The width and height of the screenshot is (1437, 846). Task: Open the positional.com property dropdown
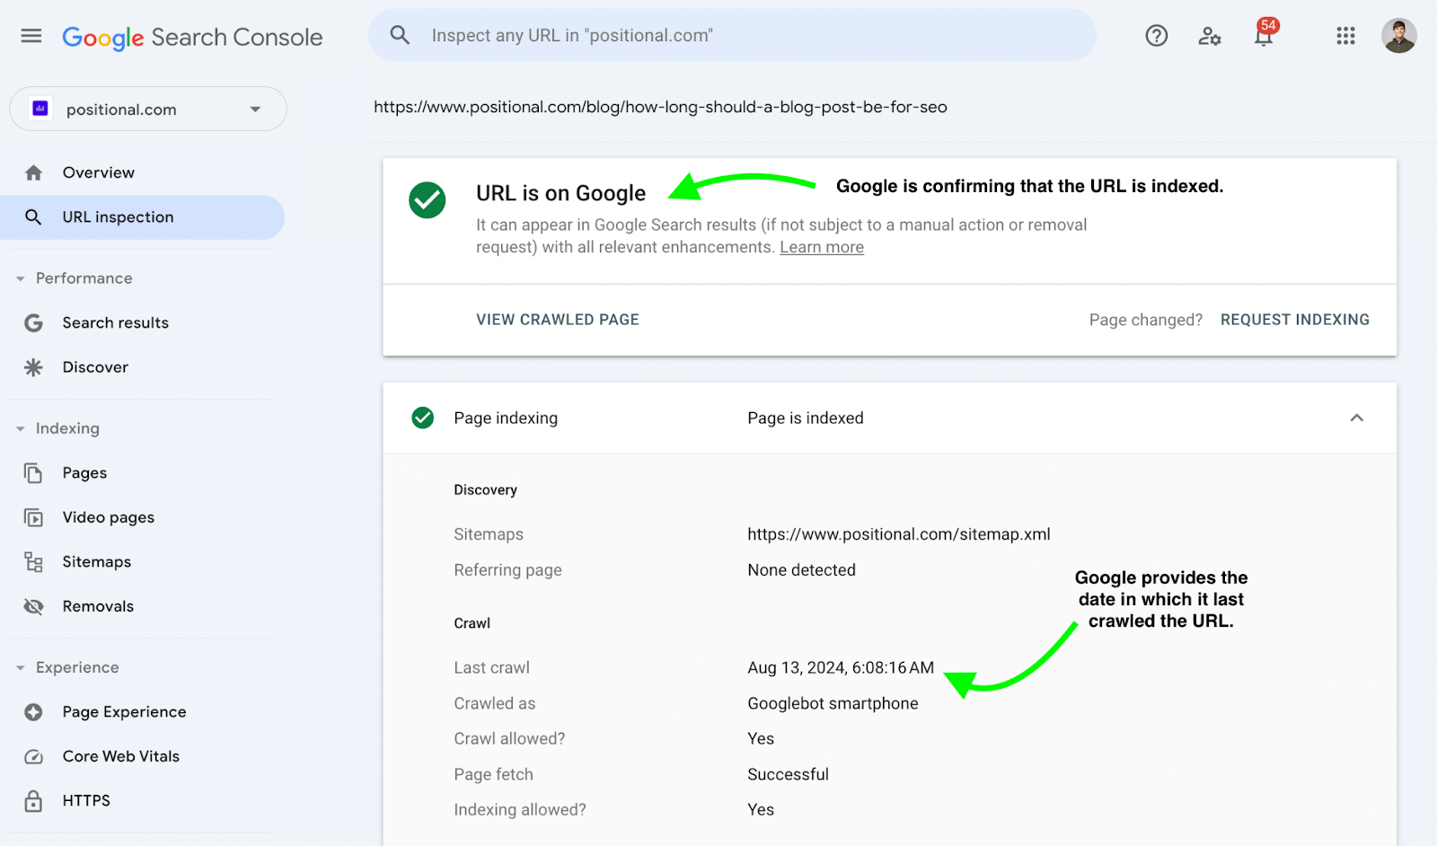148,109
